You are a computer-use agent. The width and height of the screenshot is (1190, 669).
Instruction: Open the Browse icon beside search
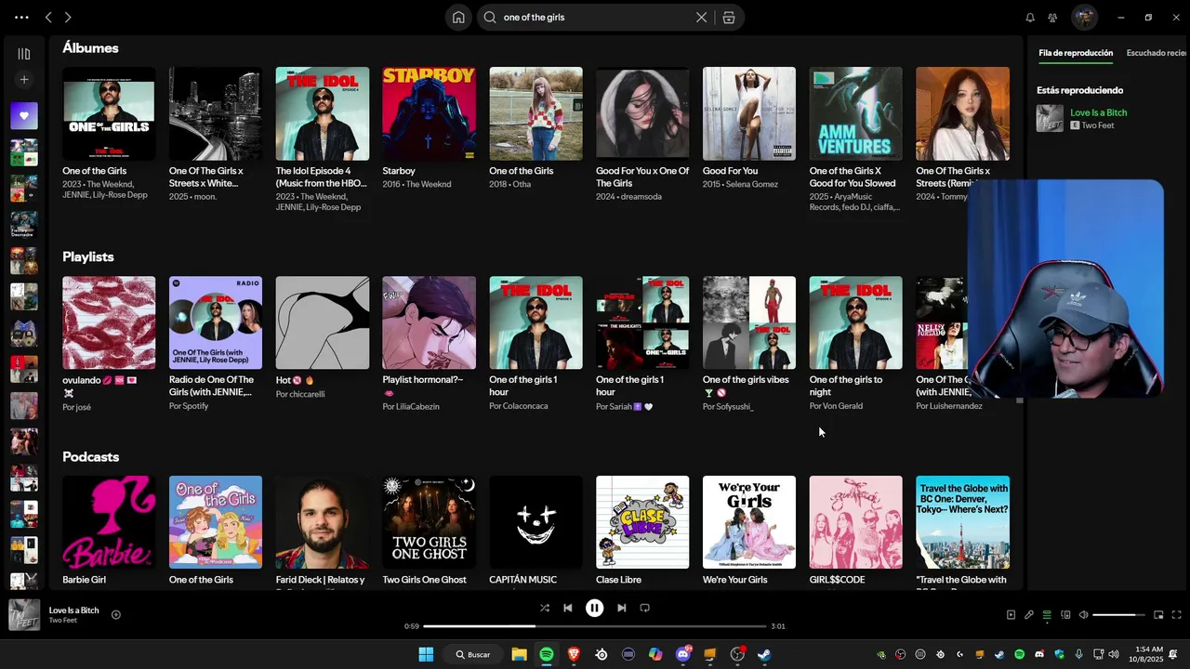[729, 17]
